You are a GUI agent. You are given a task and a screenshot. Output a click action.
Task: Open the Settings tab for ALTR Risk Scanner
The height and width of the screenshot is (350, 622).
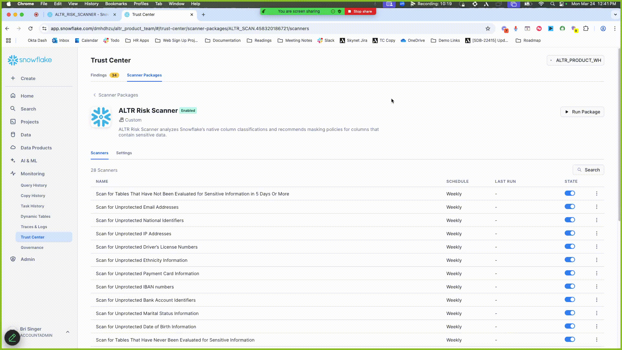click(x=124, y=153)
